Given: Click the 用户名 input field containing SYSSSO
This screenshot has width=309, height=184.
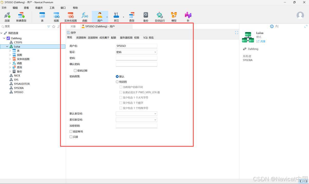Looking at the screenshot, I should (136, 46).
